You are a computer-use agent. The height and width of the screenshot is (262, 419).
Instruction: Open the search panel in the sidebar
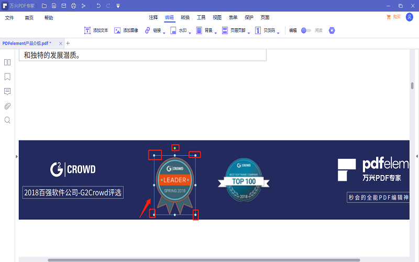(7, 120)
